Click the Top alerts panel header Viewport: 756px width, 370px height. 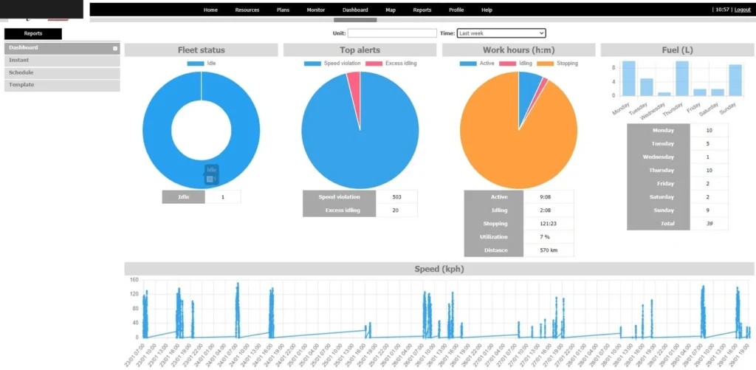[x=360, y=50]
